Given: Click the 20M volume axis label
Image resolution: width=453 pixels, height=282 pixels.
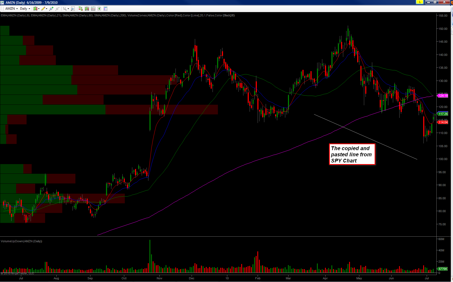Looking at the screenshot, I should (441, 262).
